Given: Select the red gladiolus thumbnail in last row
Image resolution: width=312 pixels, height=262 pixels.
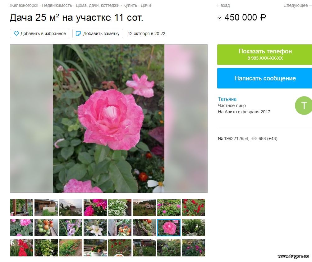Looking at the screenshot, I should point(21,248).
